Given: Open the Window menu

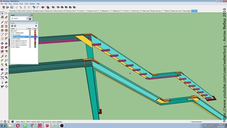Looking at the screenshot, I should pos(32,4).
